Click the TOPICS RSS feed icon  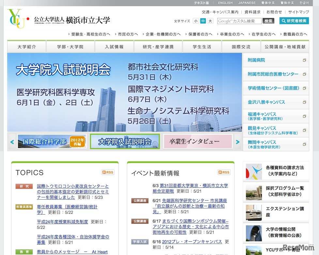click(108, 172)
